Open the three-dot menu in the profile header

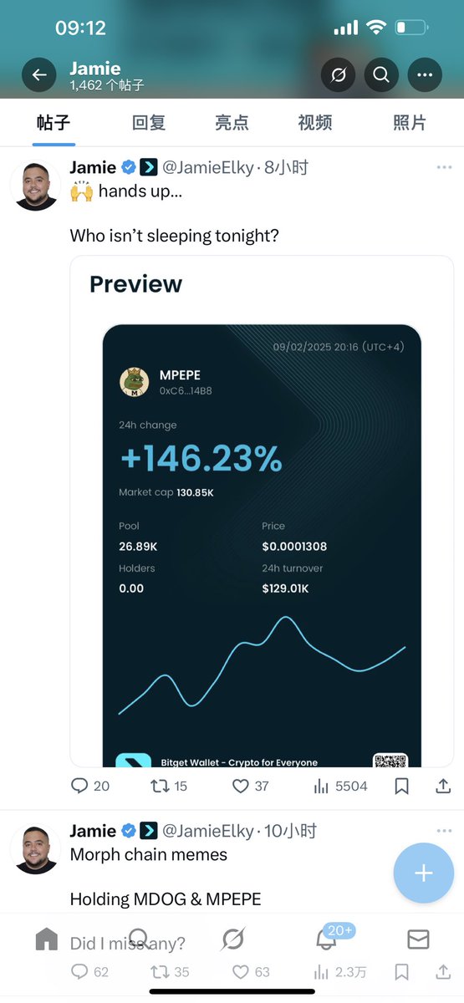click(x=425, y=75)
